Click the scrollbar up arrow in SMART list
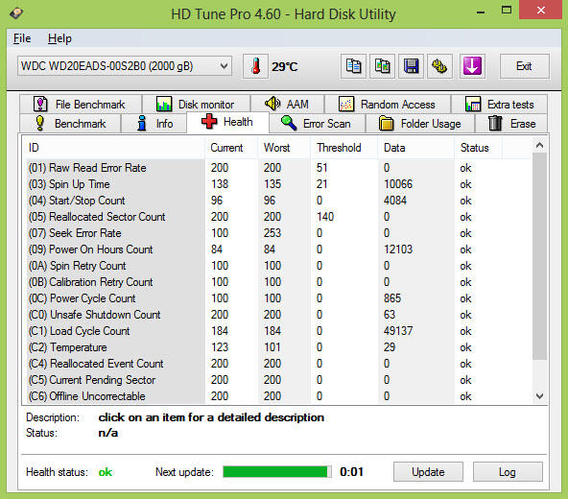 (539, 145)
